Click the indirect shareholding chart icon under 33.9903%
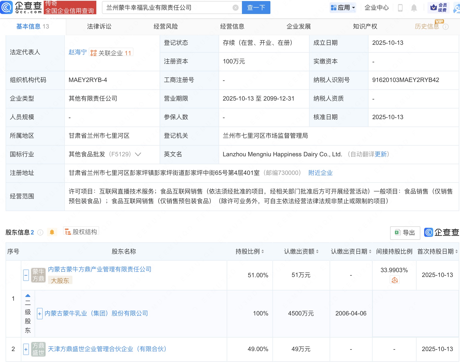The height and width of the screenshot is (362, 460). tap(394, 280)
